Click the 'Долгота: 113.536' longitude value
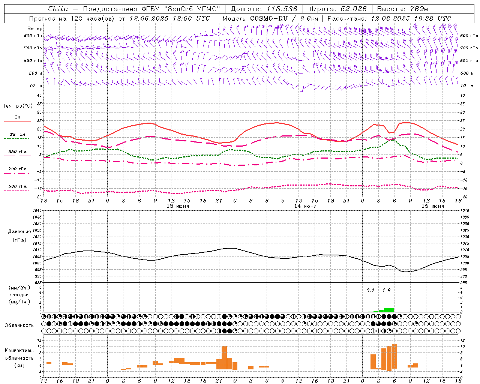 [x=264, y=9]
